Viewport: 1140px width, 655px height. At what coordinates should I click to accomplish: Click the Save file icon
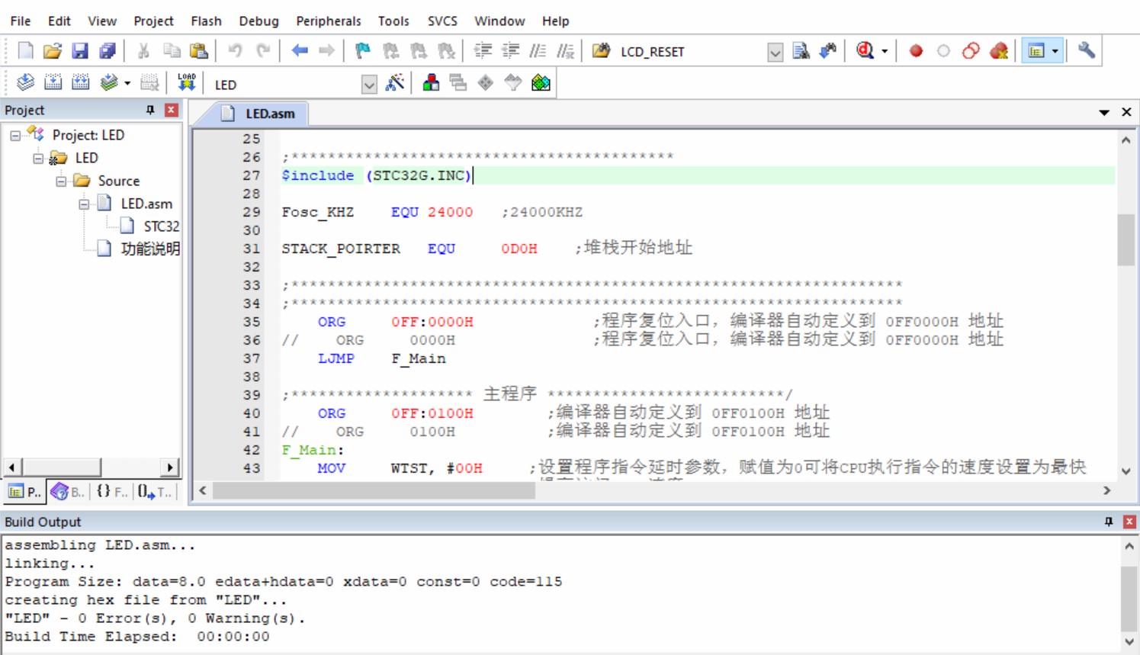79,51
